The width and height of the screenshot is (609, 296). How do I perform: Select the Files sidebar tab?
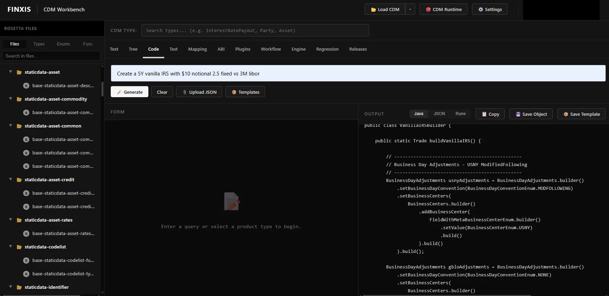(x=14, y=44)
